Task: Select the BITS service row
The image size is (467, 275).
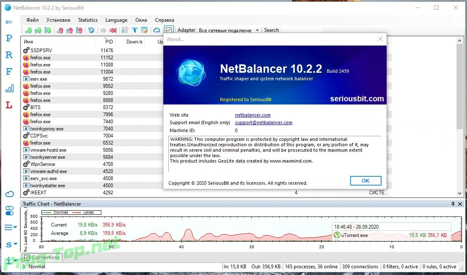Action: pyautogui.click(x=92, y=107)
